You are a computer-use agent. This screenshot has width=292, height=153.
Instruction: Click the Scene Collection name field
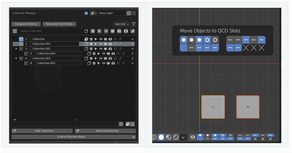[x=50, y=31]
